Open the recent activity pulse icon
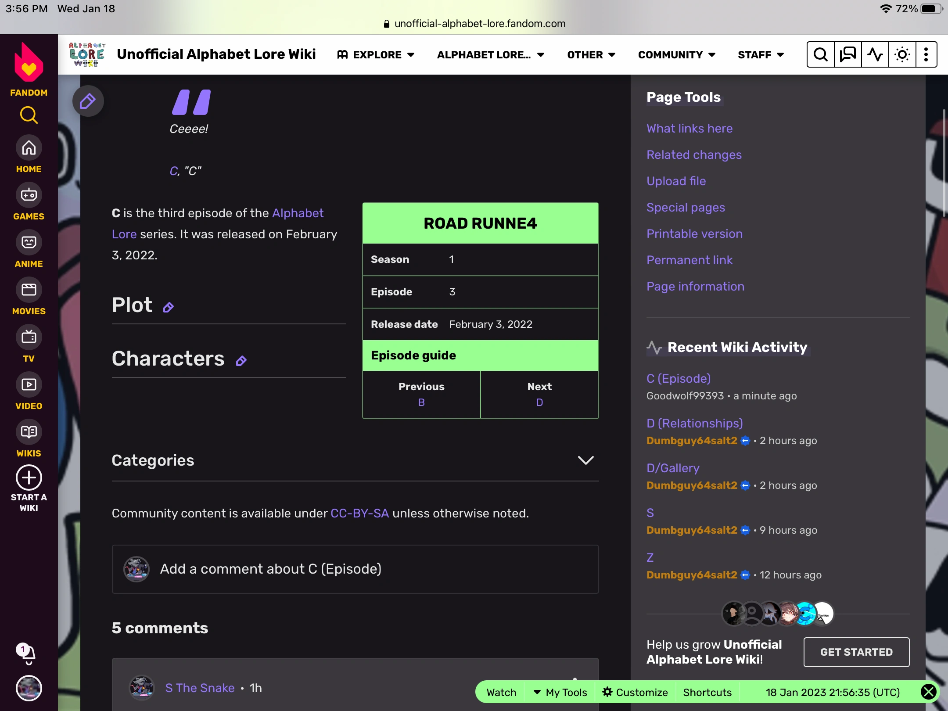 click(x=875, y=55)
